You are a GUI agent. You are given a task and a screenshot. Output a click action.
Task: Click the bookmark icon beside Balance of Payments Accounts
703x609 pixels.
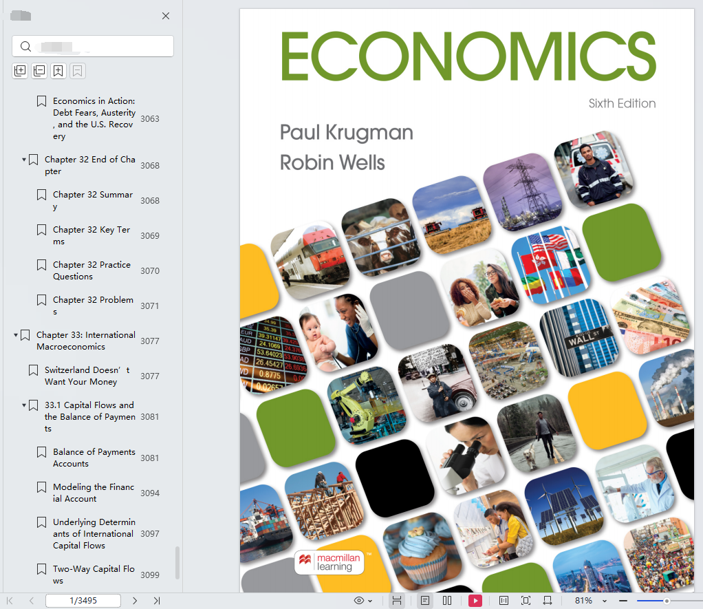click(x=42, y=452)
